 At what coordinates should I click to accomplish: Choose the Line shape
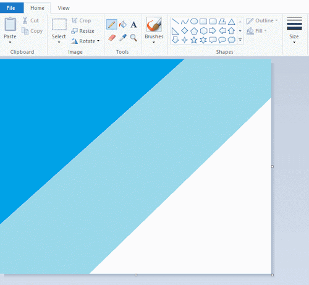point(176,21)
